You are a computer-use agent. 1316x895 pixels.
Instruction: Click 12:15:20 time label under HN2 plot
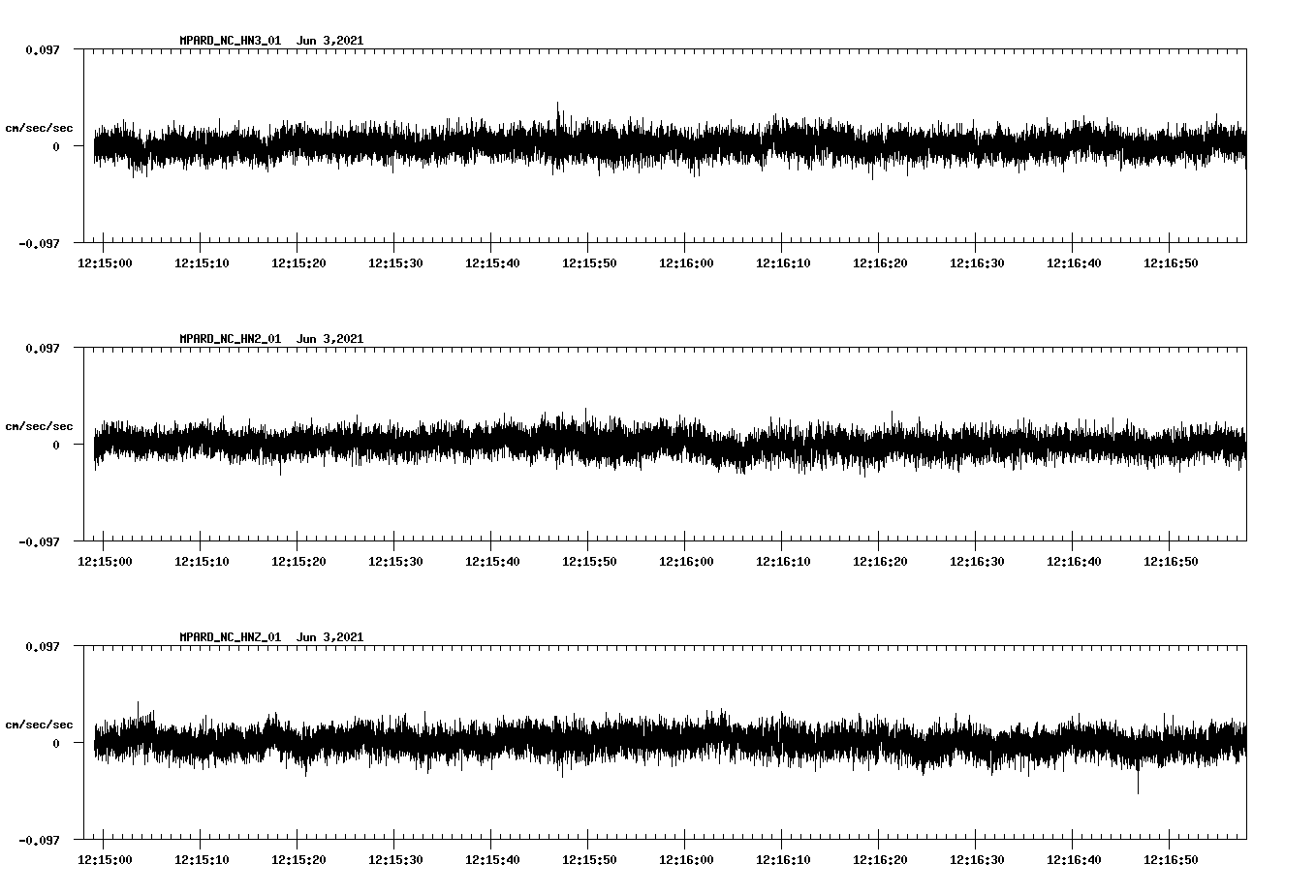(x=298, y=562)
